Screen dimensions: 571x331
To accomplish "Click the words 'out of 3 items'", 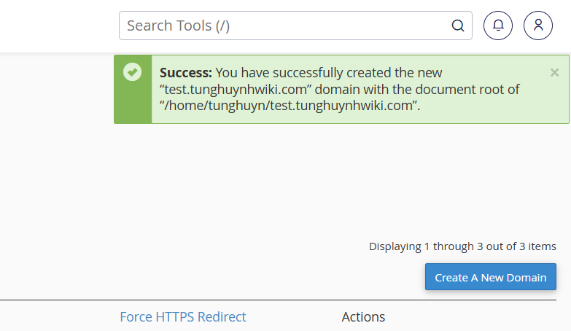I will (x=521, y=246).
